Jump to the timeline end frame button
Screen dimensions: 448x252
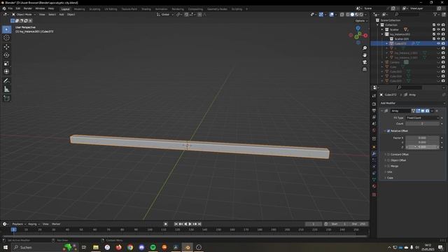199,224
